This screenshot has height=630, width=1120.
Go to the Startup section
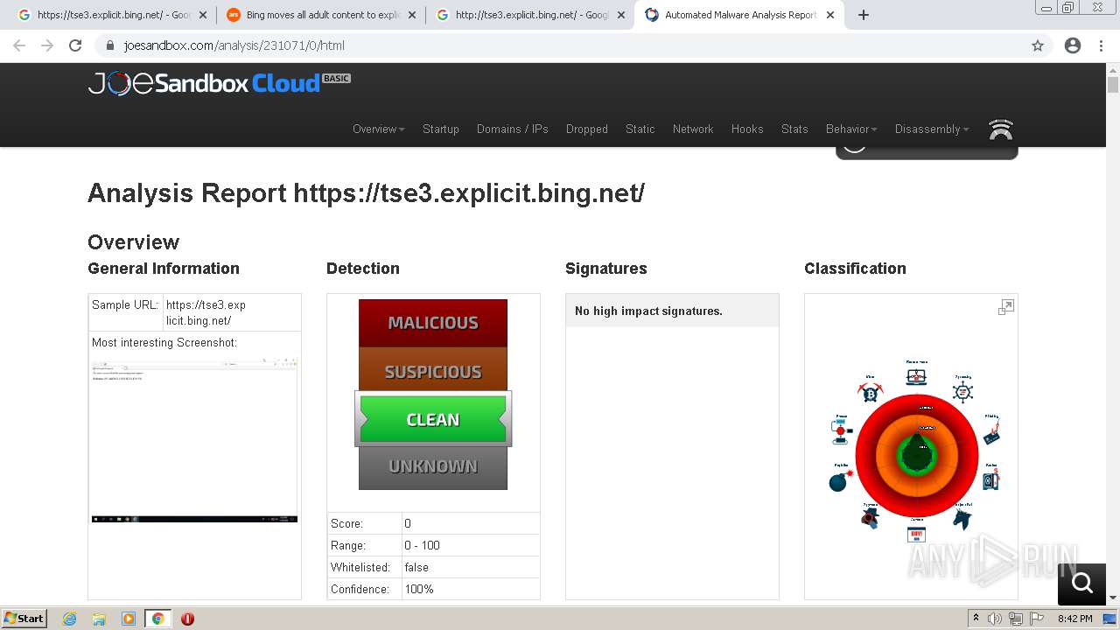click(441, 129)
